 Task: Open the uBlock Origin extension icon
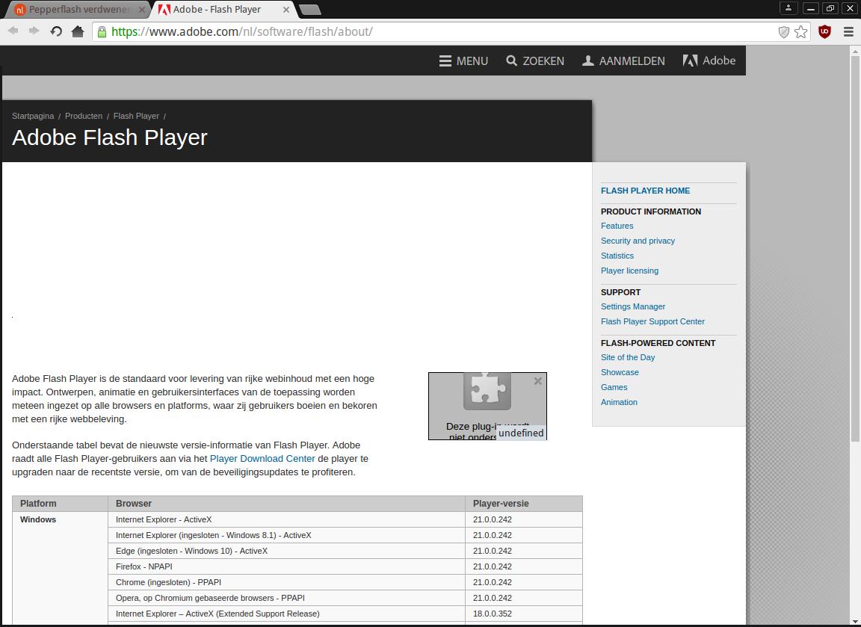(825, 32)
